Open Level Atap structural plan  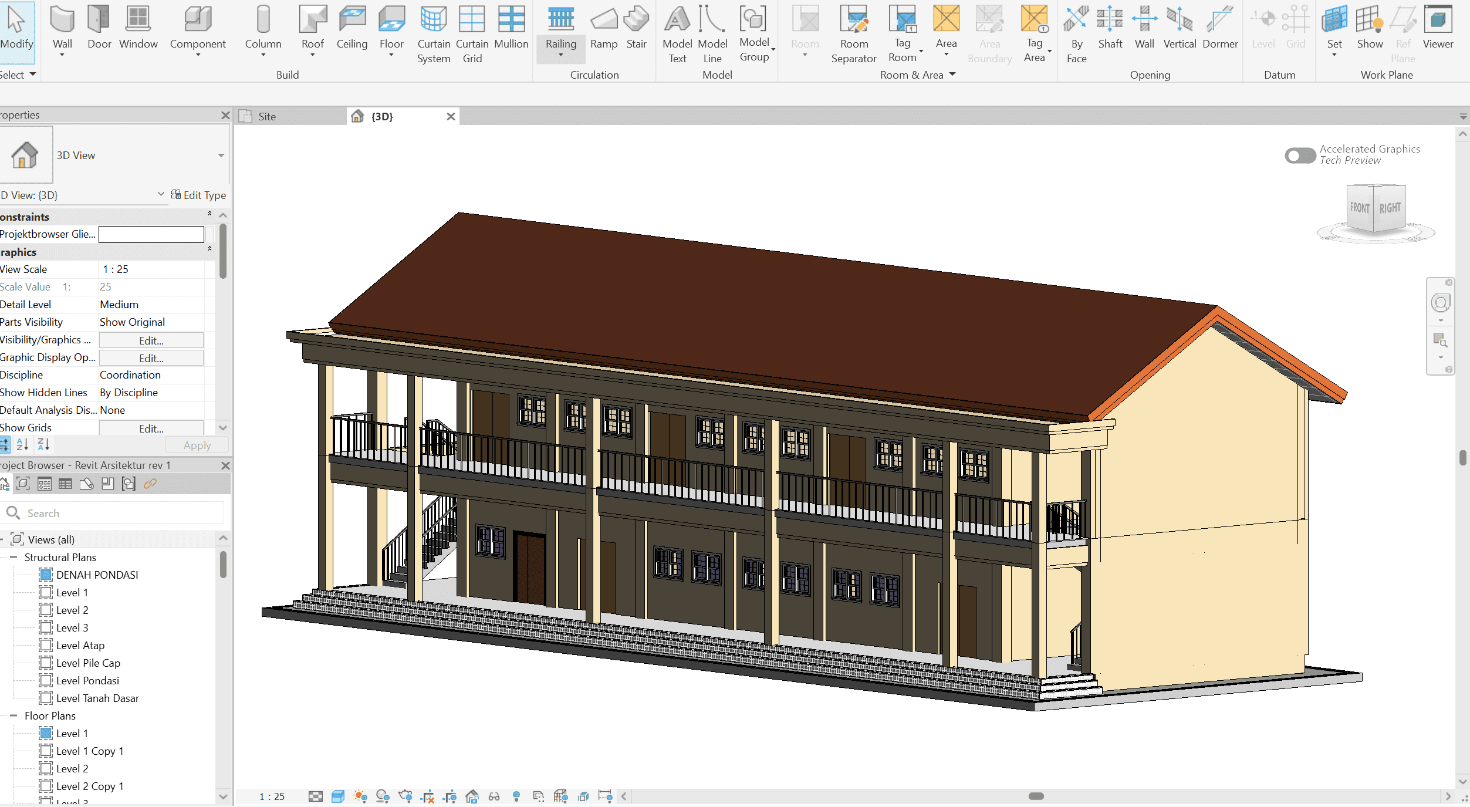click(80, 645)
